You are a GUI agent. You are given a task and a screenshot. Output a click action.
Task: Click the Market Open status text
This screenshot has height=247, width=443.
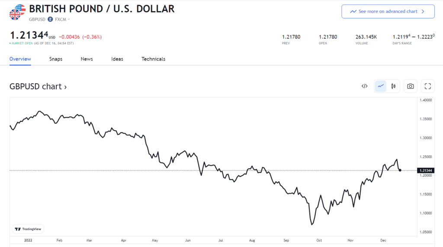[x=22, y=44]
